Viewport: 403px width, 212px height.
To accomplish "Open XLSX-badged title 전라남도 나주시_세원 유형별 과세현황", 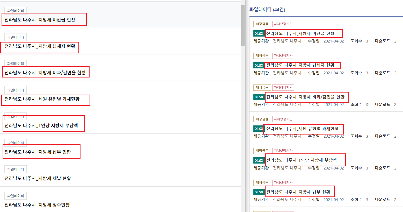I will tap(302, 129).
